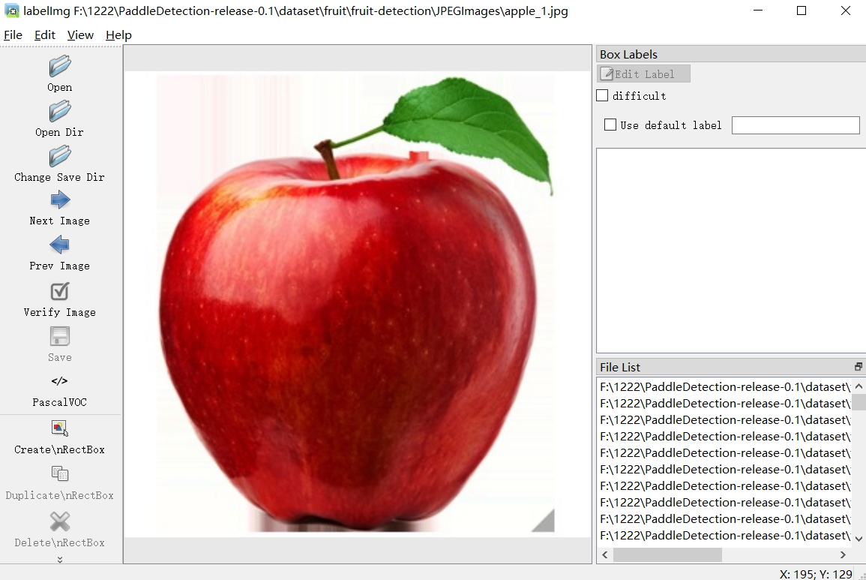The width and height of the screenshot is (866, 580).
Task: Select the last visible file list entry
Action: (724, 535)
